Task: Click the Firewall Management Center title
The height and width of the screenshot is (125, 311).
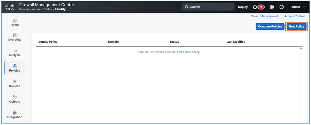Action: (47, 5)
